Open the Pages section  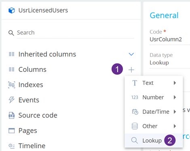pyautogui.click(x=27, y=131)
